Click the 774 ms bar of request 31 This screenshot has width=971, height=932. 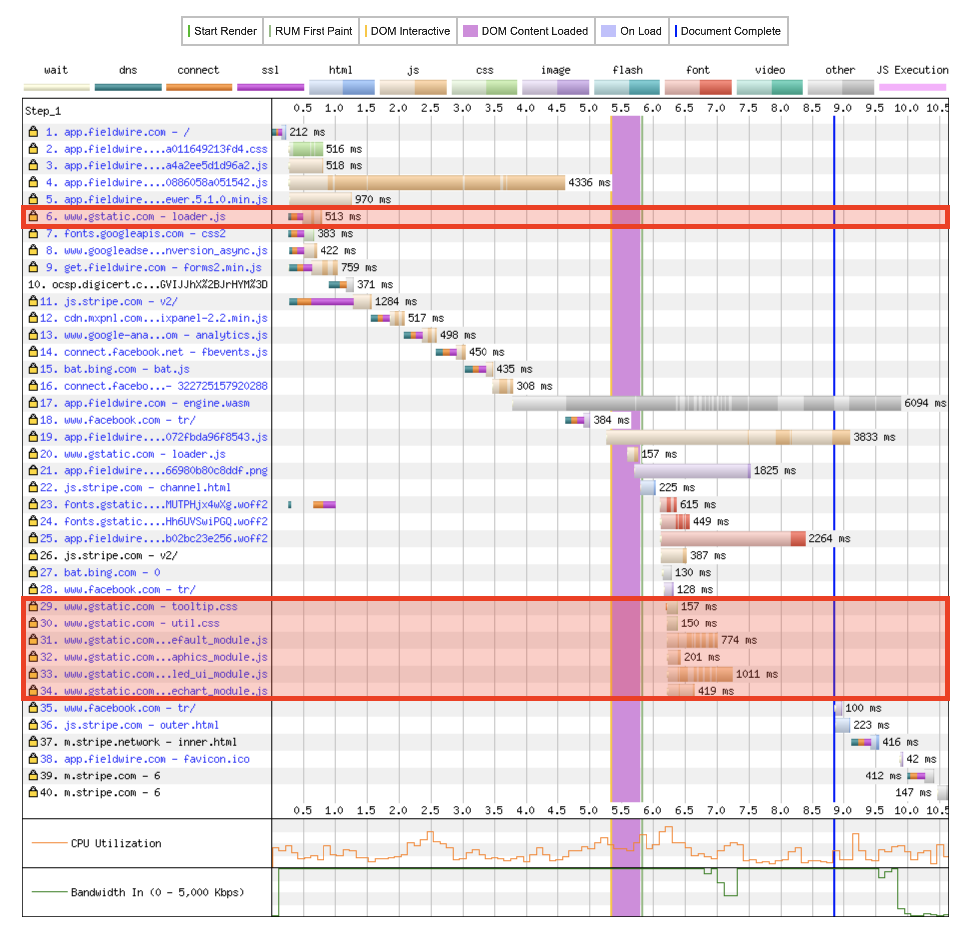[692, 640]
